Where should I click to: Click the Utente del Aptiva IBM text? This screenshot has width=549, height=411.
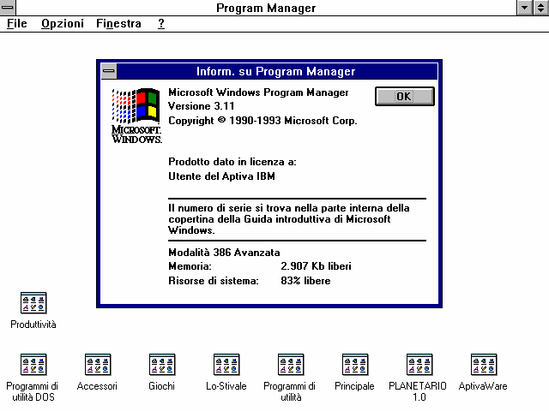(x=221, y=176)
